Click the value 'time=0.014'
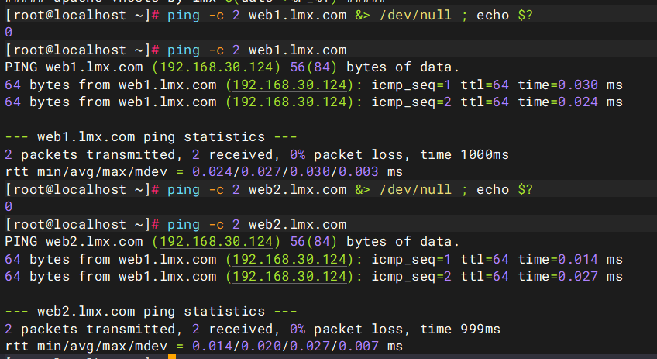This screenshot has height=359, width=657. (x=558, y=259)
